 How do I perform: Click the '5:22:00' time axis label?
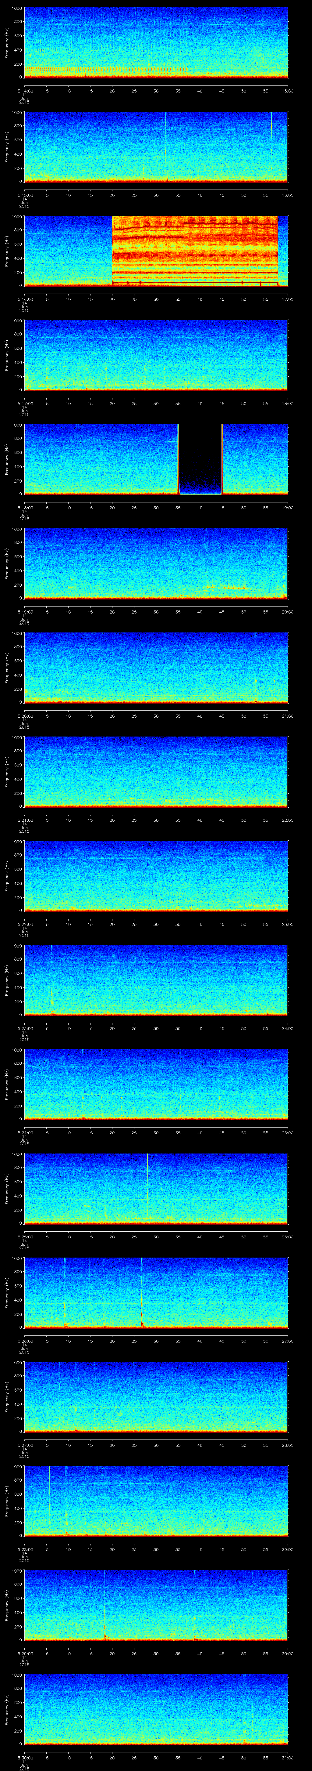(x=24, y=925)
